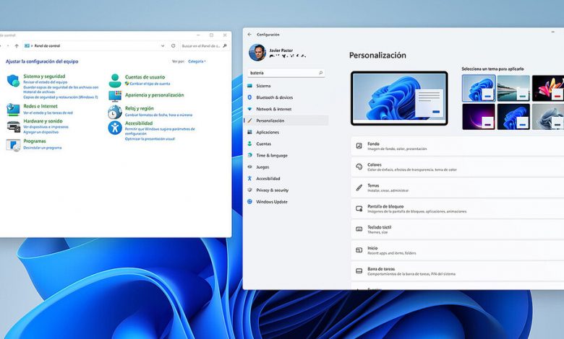Click the up arrow in Control Panel

point(17,46)
